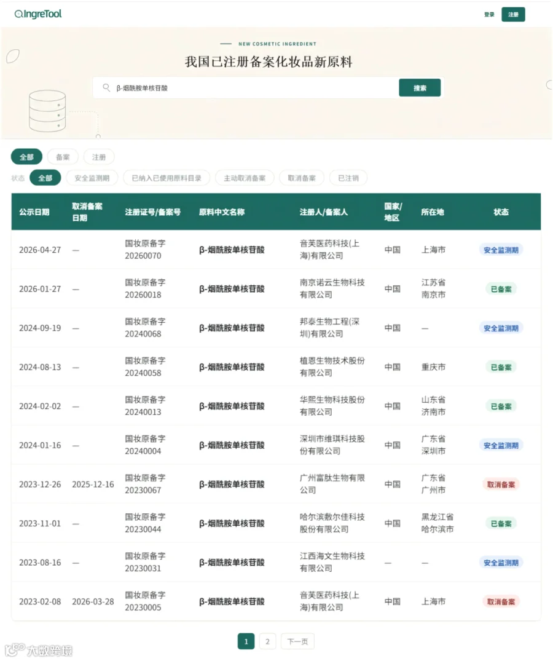Screen dimensions: 553x661
Task: Click 安全监测期 badge in 2024-09-19 row
Action: point(501,328)
